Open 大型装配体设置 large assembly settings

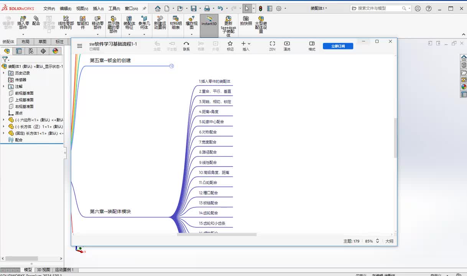coord(261,24)
